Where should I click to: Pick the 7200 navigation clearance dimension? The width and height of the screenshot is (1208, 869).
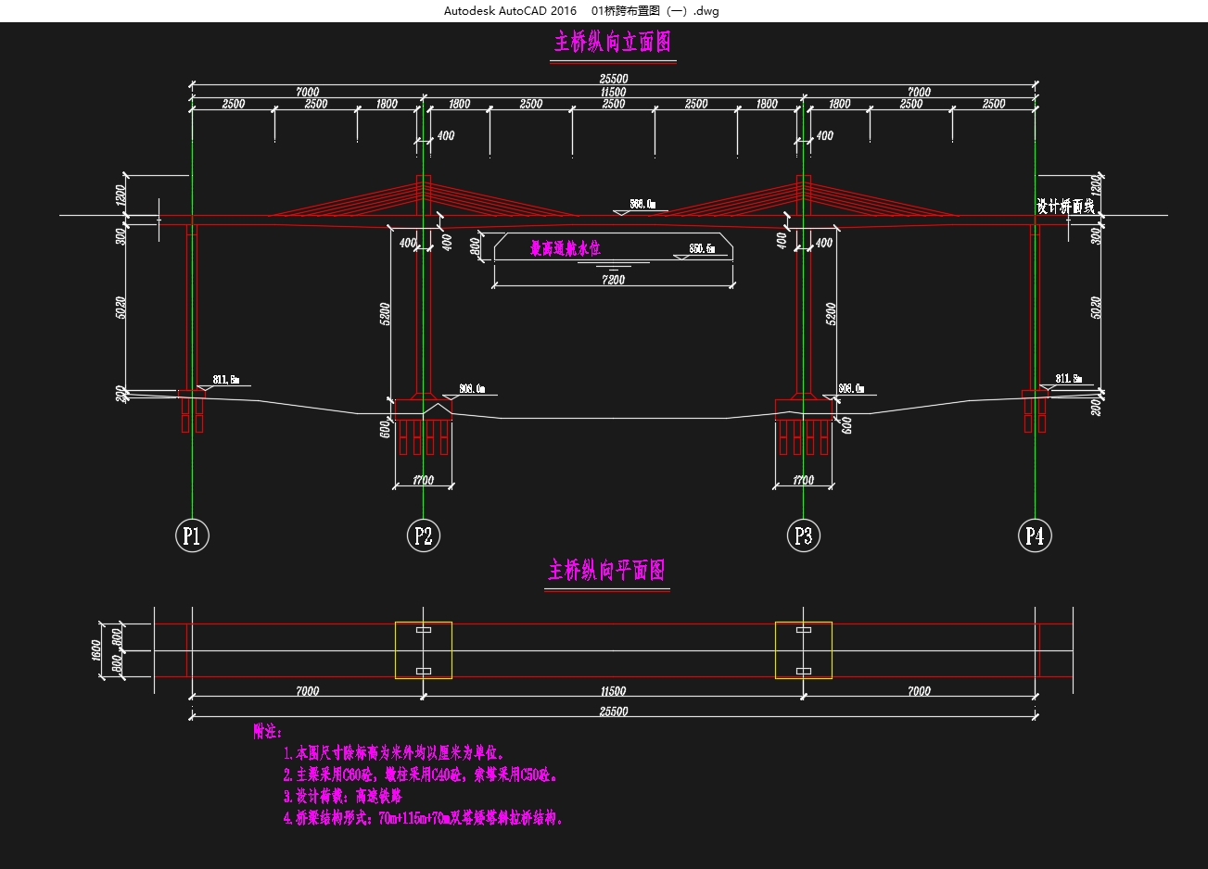click(x=613, y=280)
